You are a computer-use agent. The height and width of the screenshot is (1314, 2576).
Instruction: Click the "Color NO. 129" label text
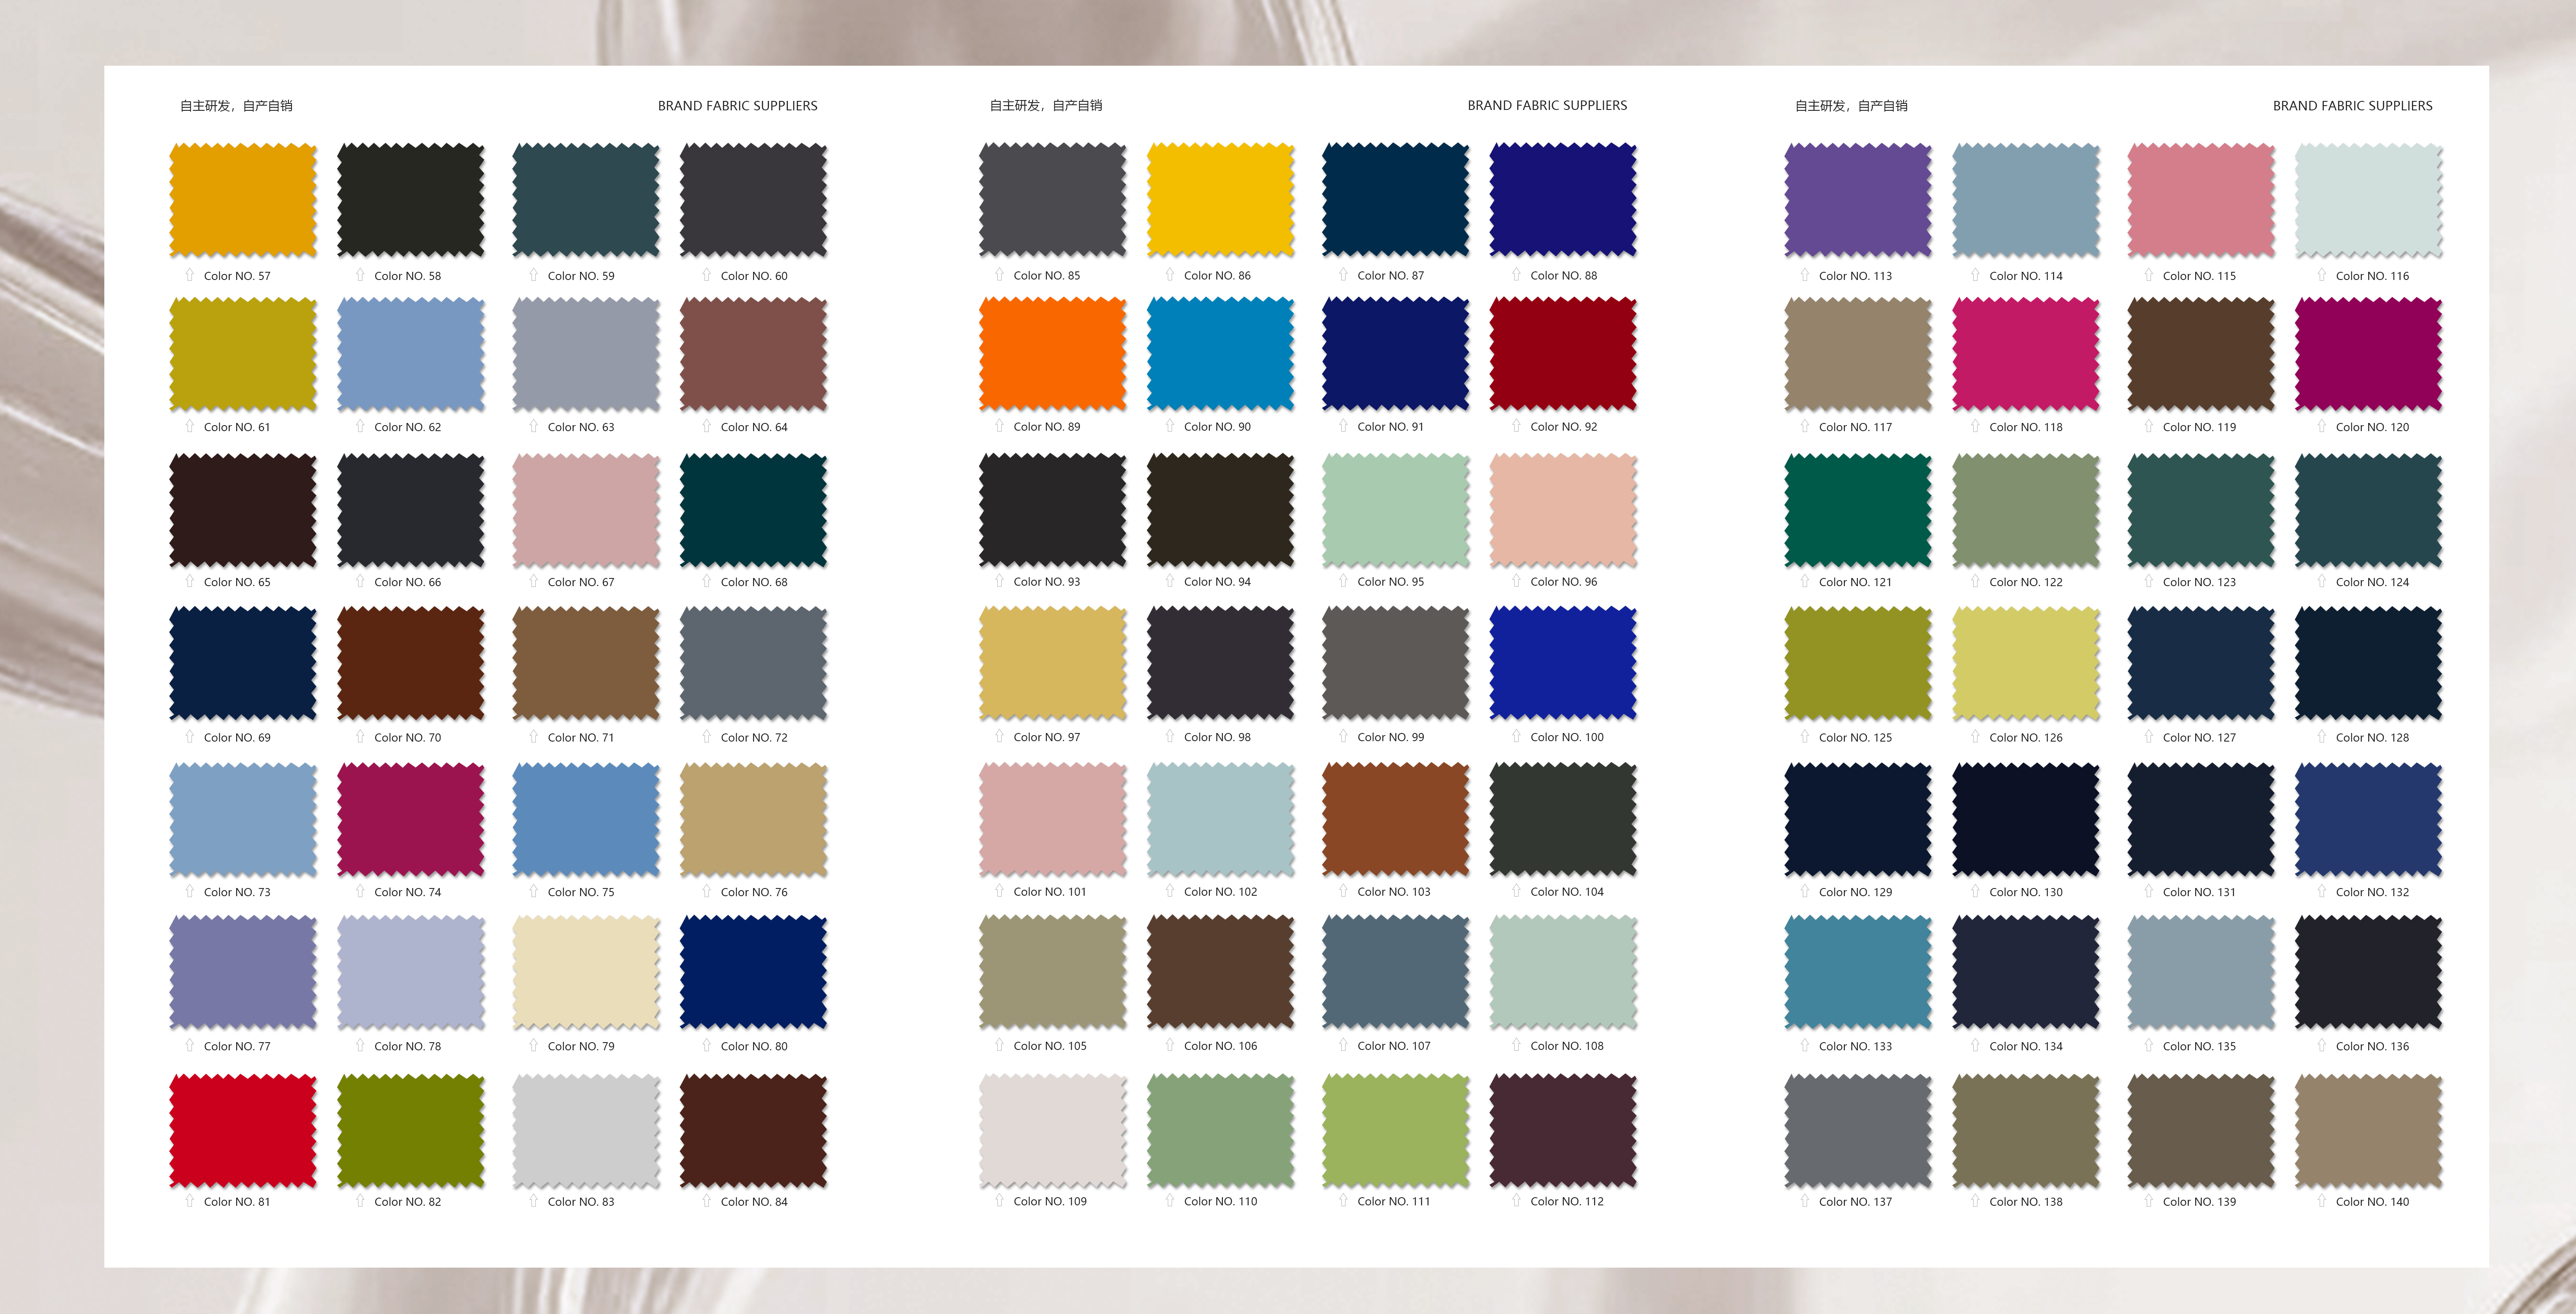(x=1856, y=892)
